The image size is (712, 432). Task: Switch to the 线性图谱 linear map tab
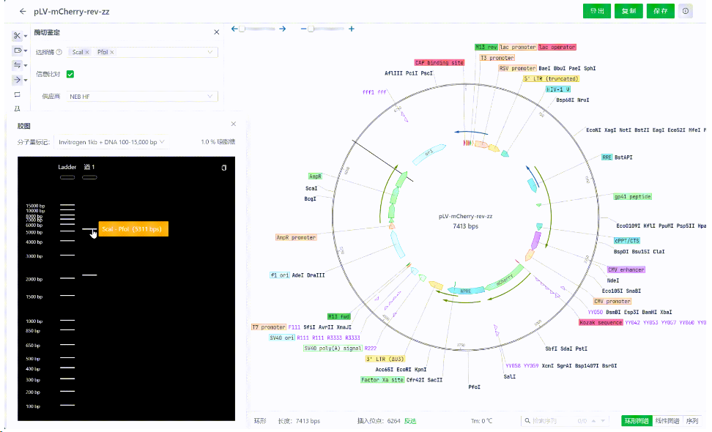(667, 421)
